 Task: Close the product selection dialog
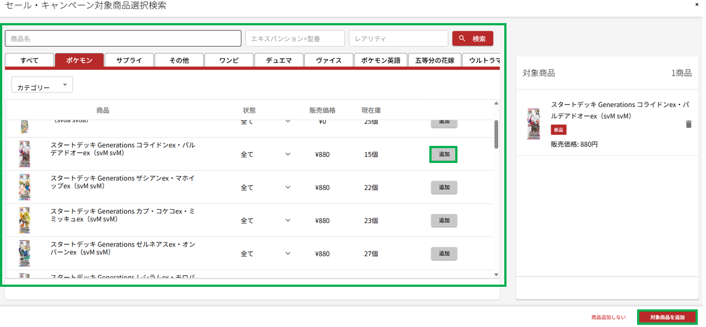click(698, 4)
